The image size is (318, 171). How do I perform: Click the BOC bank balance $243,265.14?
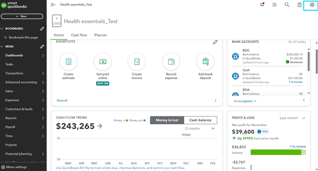(x=295, y=55)
